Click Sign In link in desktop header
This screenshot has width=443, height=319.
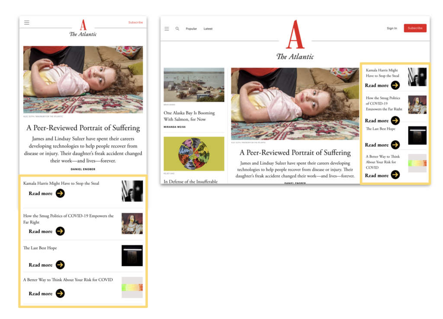[x=392, y=28]
